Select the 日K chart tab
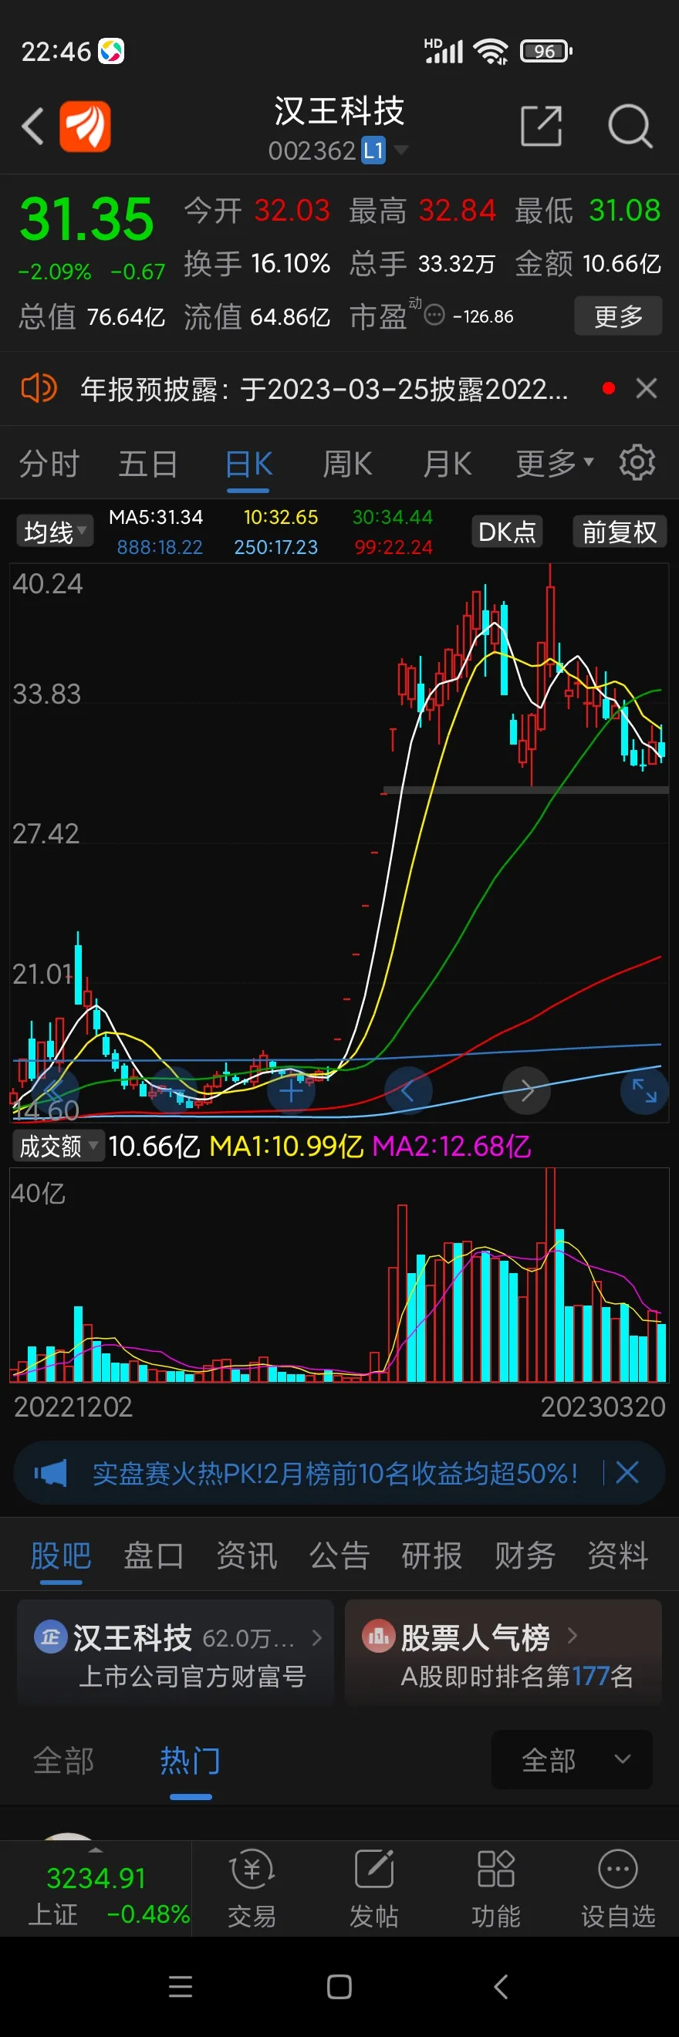Image resolution: width=679 pixels, height=2037 pixels. pyautogui.click(x=248, y=464)
